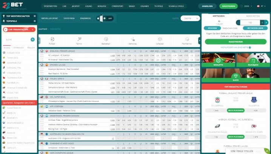Expand more markets for FC Liverpool - FC Everton
The width and height of the screenshot is (271, 154).
112,55
